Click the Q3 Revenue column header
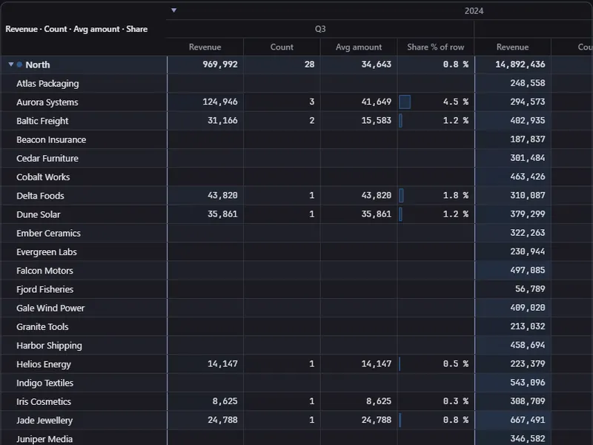The height and width of the screenshot is (445, 593). [x=205, y=47]
